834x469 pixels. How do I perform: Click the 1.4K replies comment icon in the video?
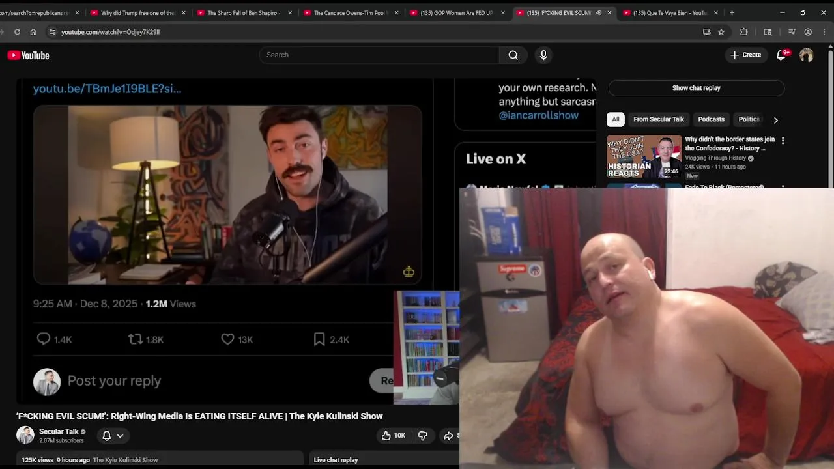(44, 339)
